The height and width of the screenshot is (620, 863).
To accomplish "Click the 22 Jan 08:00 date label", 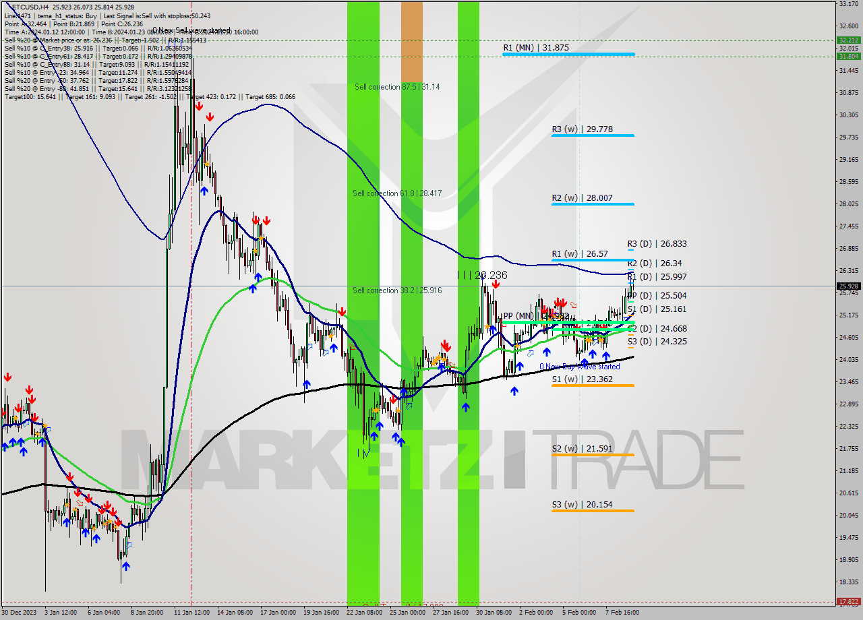I will 364,613.
